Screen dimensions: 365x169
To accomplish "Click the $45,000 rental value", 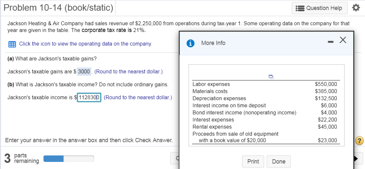I will tap(328, 127).
